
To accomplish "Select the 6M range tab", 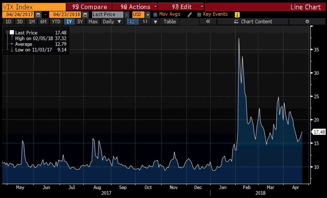I will click(x=43, y=22).
